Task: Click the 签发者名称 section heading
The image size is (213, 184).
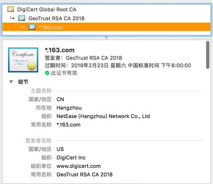Action: coord(38,141)
